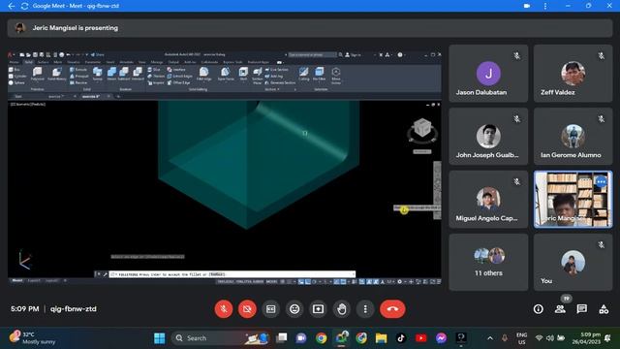
Task: Open the Windows Start menu
Action: click(x=160, y=338)
